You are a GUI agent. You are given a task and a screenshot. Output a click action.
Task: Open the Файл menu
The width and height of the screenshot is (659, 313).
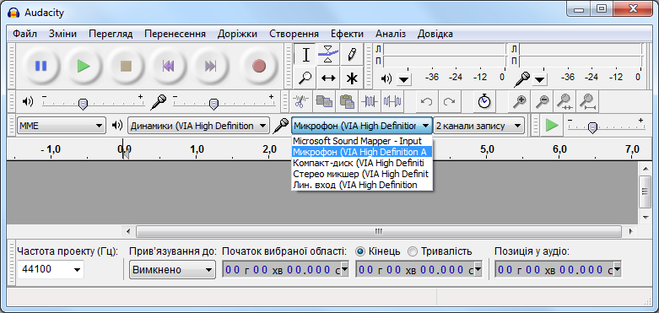coord(24,34)
